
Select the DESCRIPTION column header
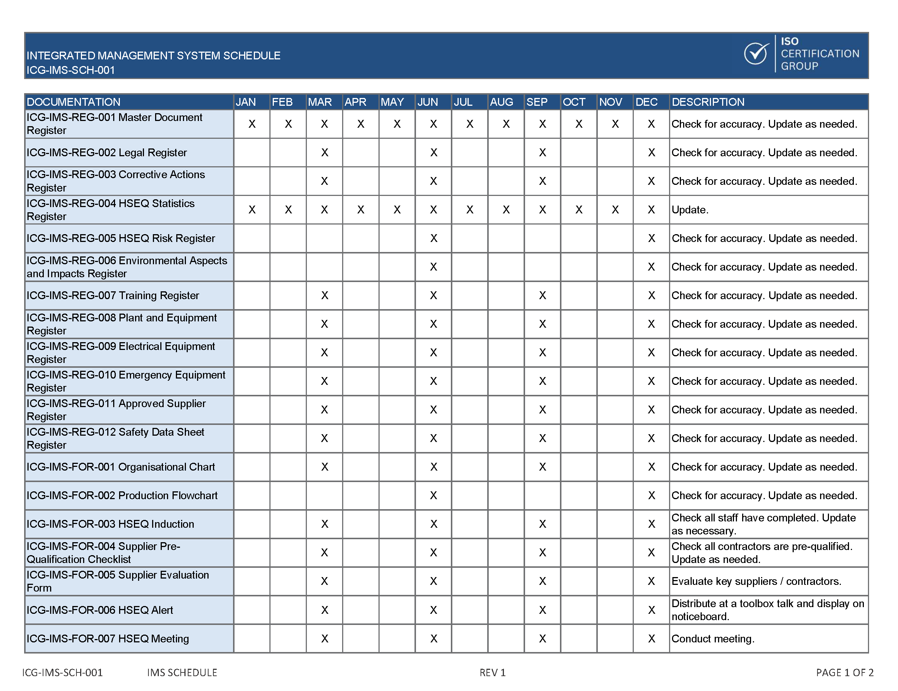(x=768, y=102)
